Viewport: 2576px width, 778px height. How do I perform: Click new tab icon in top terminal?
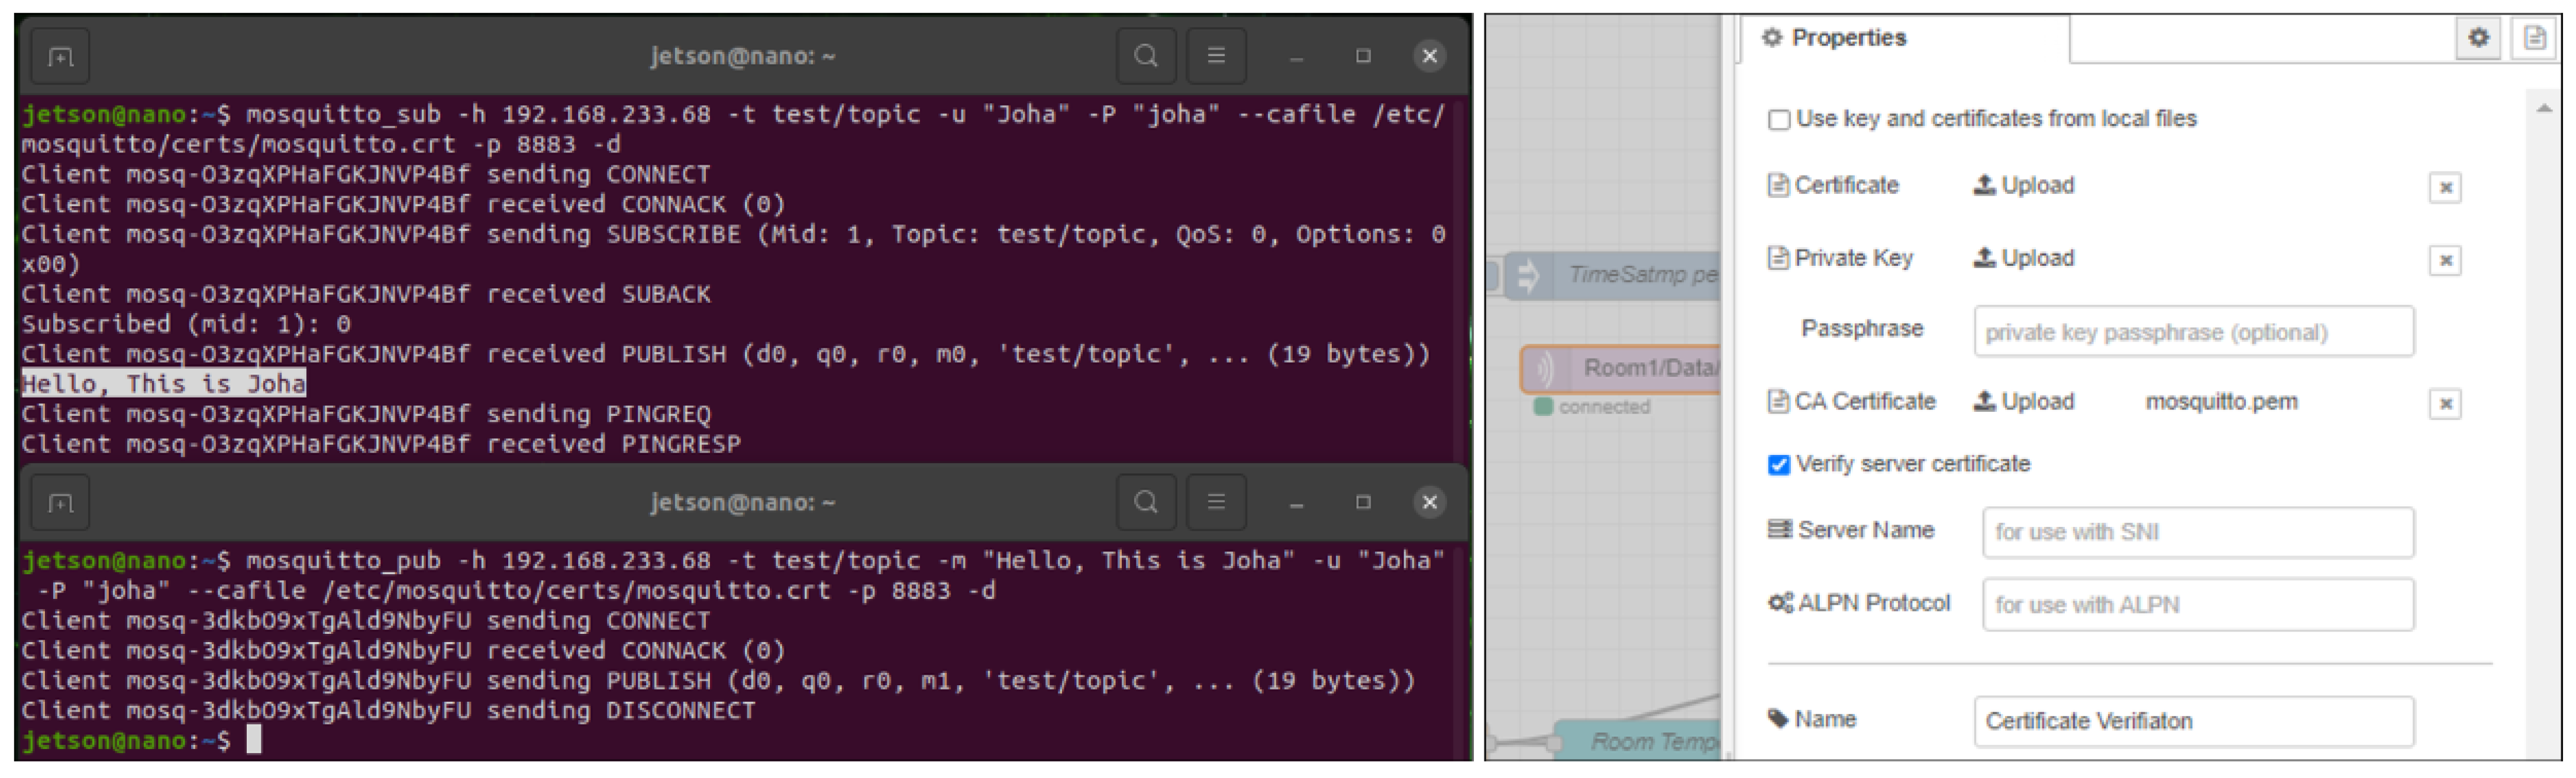[x=61, y=57]
